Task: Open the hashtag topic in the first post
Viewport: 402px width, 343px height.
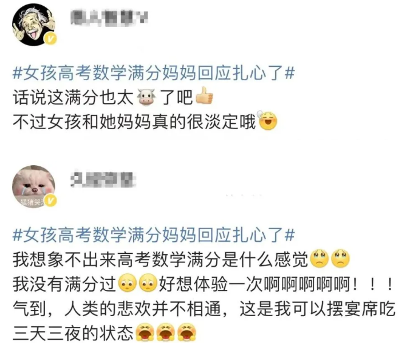Action: (154, 73)
